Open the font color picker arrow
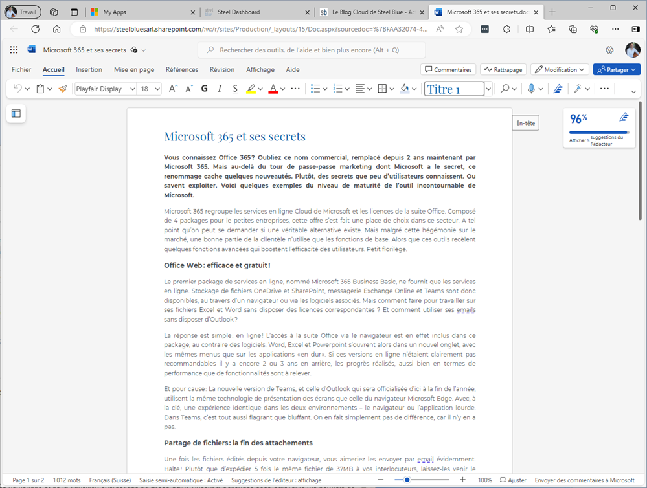The image size is (647, 488). [282, 89]
